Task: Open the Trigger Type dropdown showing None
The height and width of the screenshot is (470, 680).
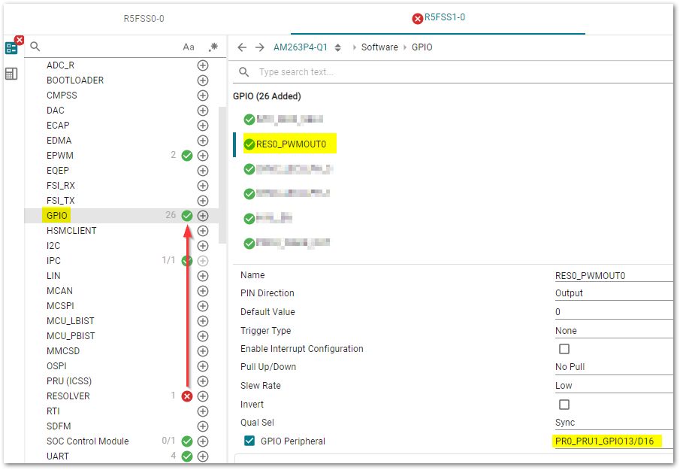Action: coord(614,331)
